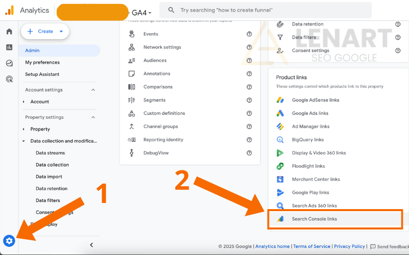The image size is (409, 255).
Task: Open help for Channel groups
Action: click(249, 126)
